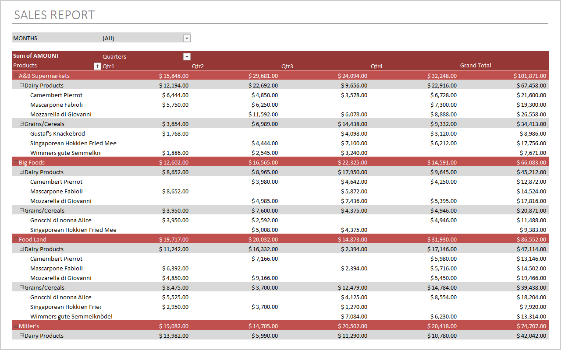Screen dimensions: 561x350
Task: Collapse the Miller's group
Action: pos(16,326)
